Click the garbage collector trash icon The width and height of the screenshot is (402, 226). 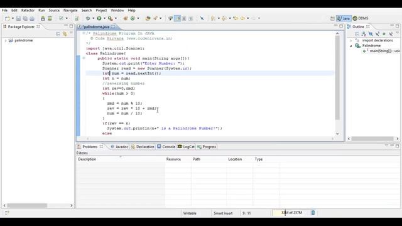(x=313, y=213)
